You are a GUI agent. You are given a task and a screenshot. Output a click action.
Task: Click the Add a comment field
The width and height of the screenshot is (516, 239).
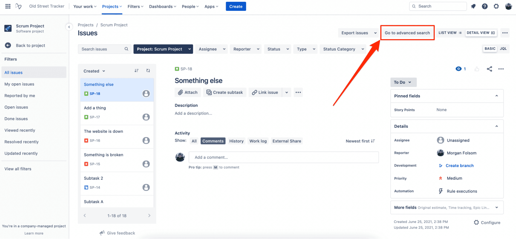point(283,157)
